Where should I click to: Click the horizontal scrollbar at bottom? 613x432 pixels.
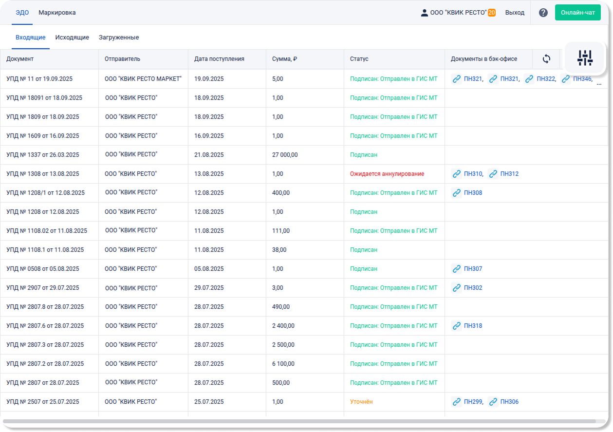(x=299, y=421)
